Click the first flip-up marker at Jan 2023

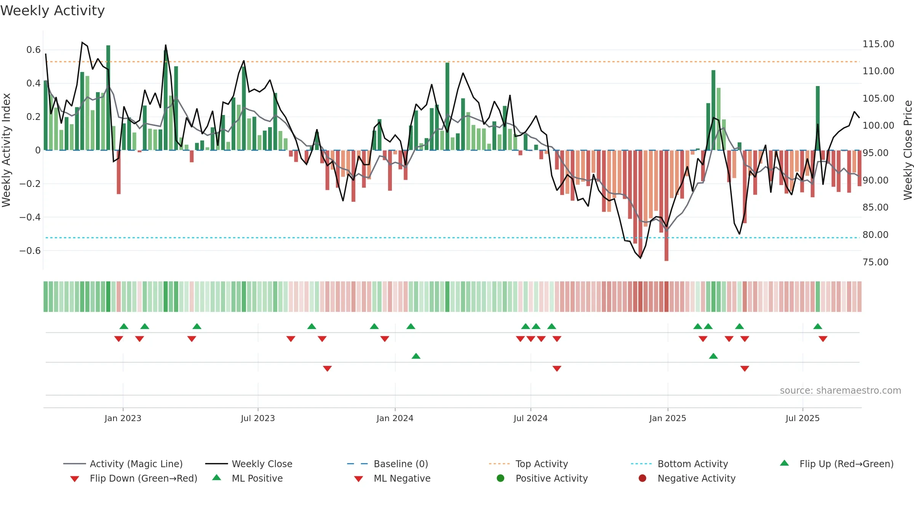(124, 326)
